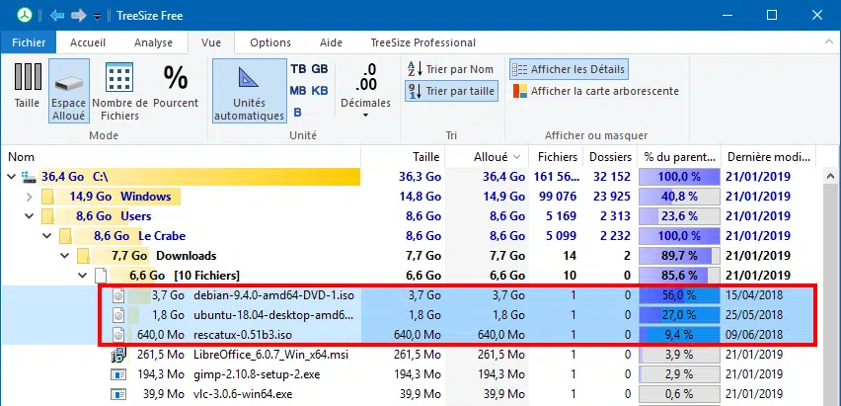Expand the Windows folder node
The image size is (841, 406).
click(x=30, y=197)
